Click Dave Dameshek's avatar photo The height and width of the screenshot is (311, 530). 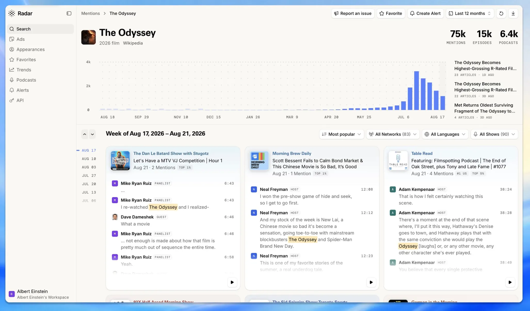[115, 217]
